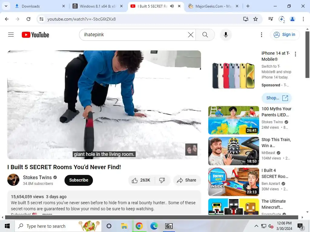This screenshot has height=232, width=310.
Task: Dislike this video
Action: (162, 180)
